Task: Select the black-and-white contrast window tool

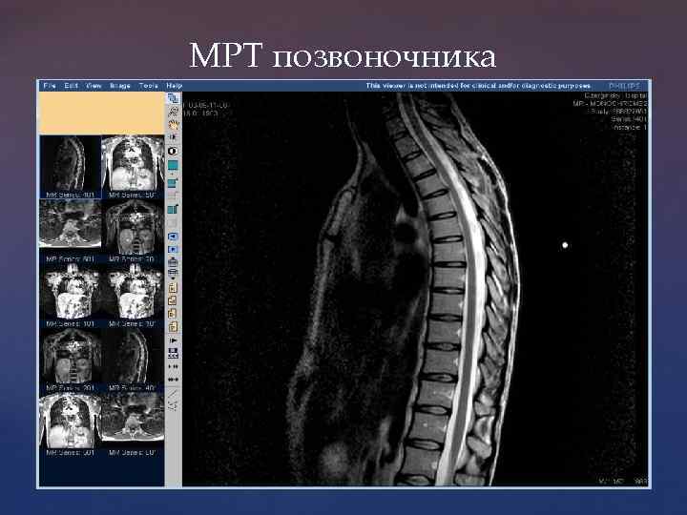Action: click(173, 151)
